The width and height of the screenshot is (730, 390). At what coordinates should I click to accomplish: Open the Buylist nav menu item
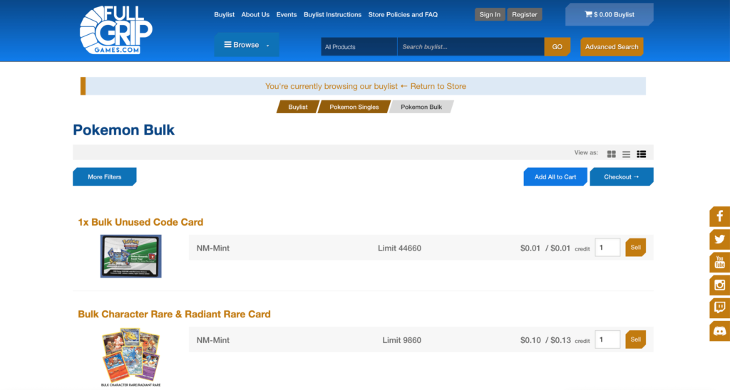[x=224, y=14]
